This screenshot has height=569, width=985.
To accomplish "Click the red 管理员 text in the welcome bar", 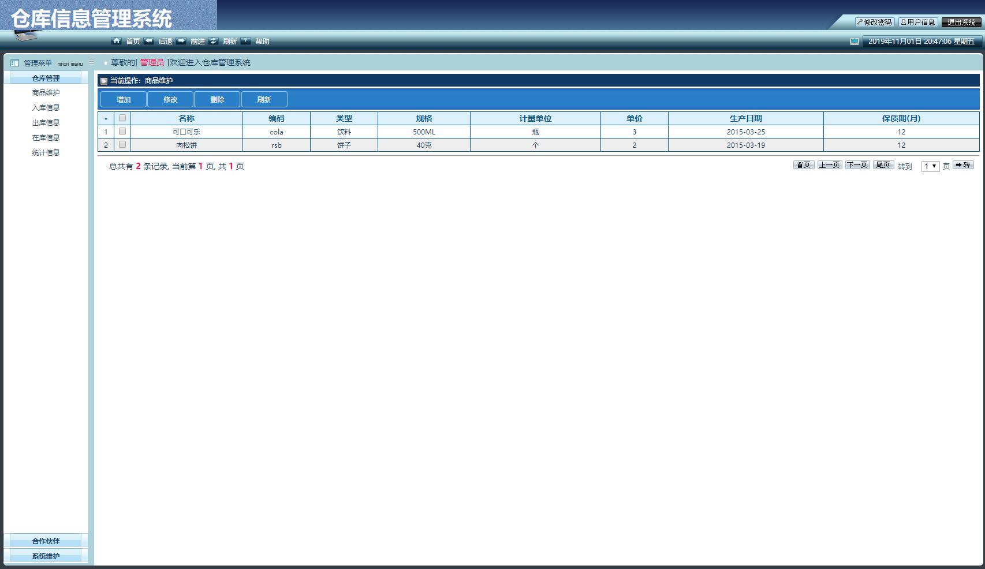I will tap(152, 62).
